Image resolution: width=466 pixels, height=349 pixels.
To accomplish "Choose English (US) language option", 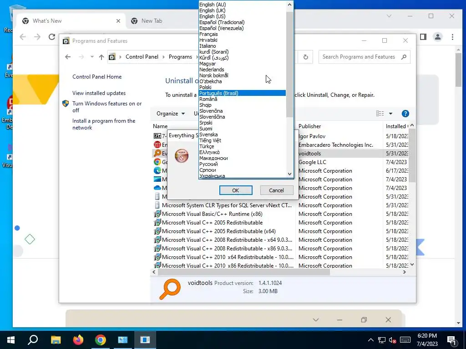I will pos(212,16).
